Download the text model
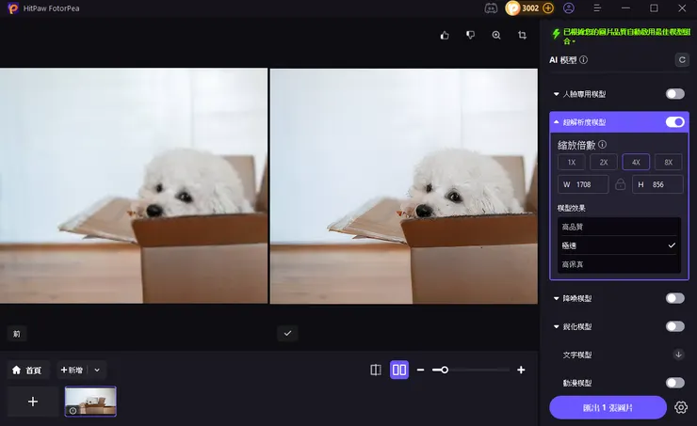 click(x=678, y=355)
